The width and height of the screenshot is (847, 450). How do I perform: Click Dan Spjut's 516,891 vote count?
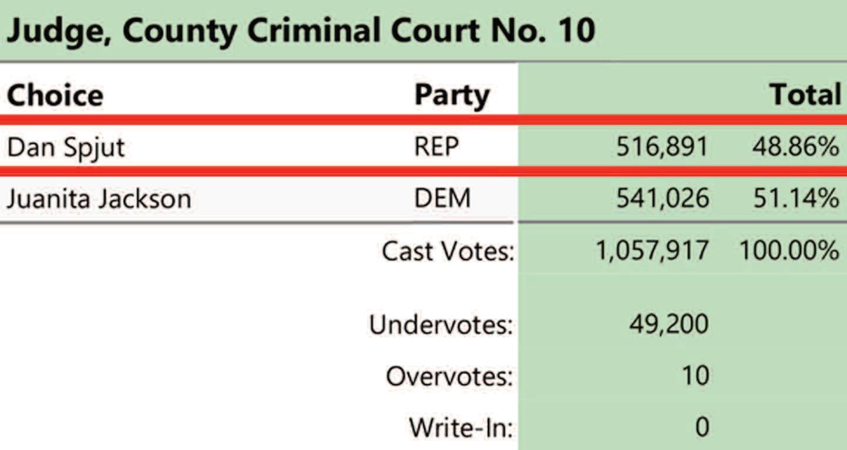662,147
